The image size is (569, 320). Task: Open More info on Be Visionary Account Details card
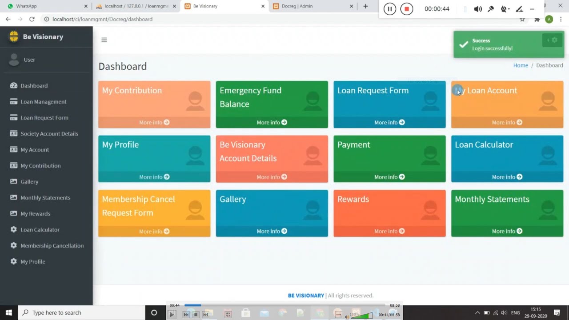tap(272, 177)
